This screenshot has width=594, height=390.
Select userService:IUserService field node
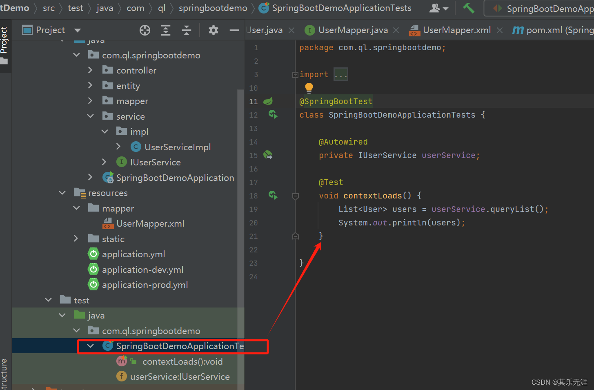(180, 377)
